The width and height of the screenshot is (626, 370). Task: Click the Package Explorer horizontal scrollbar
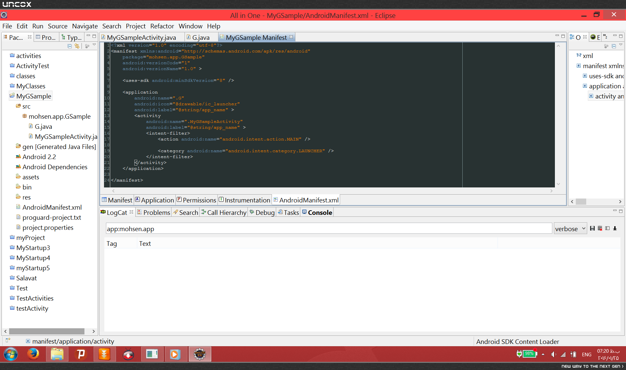(x=47, y=331)
